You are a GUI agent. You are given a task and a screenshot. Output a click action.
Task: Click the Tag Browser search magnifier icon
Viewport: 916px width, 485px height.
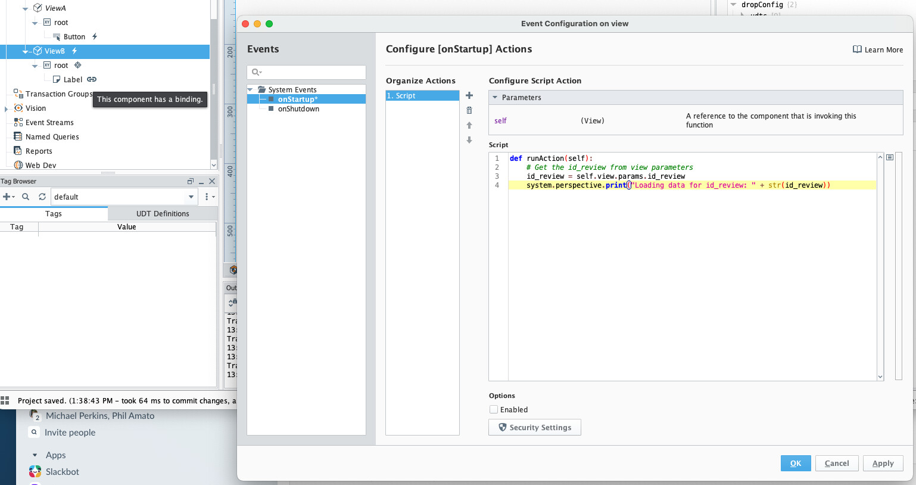point(26,197)
